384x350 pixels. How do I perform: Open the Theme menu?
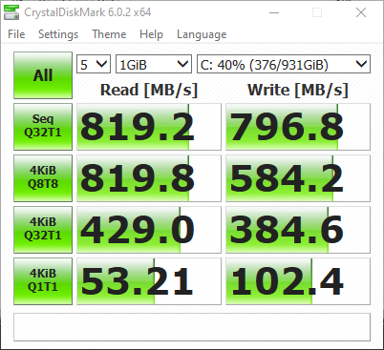(109, 34)
